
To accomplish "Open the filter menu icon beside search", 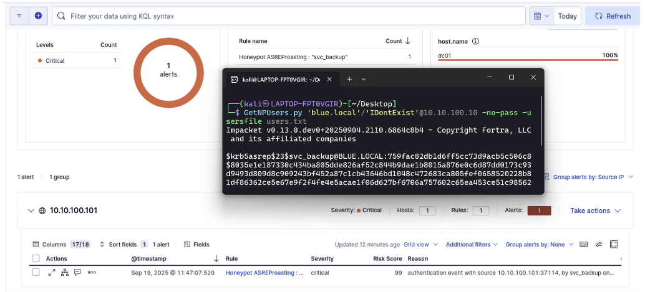I will pyautogui.click(x=19, y=16).
